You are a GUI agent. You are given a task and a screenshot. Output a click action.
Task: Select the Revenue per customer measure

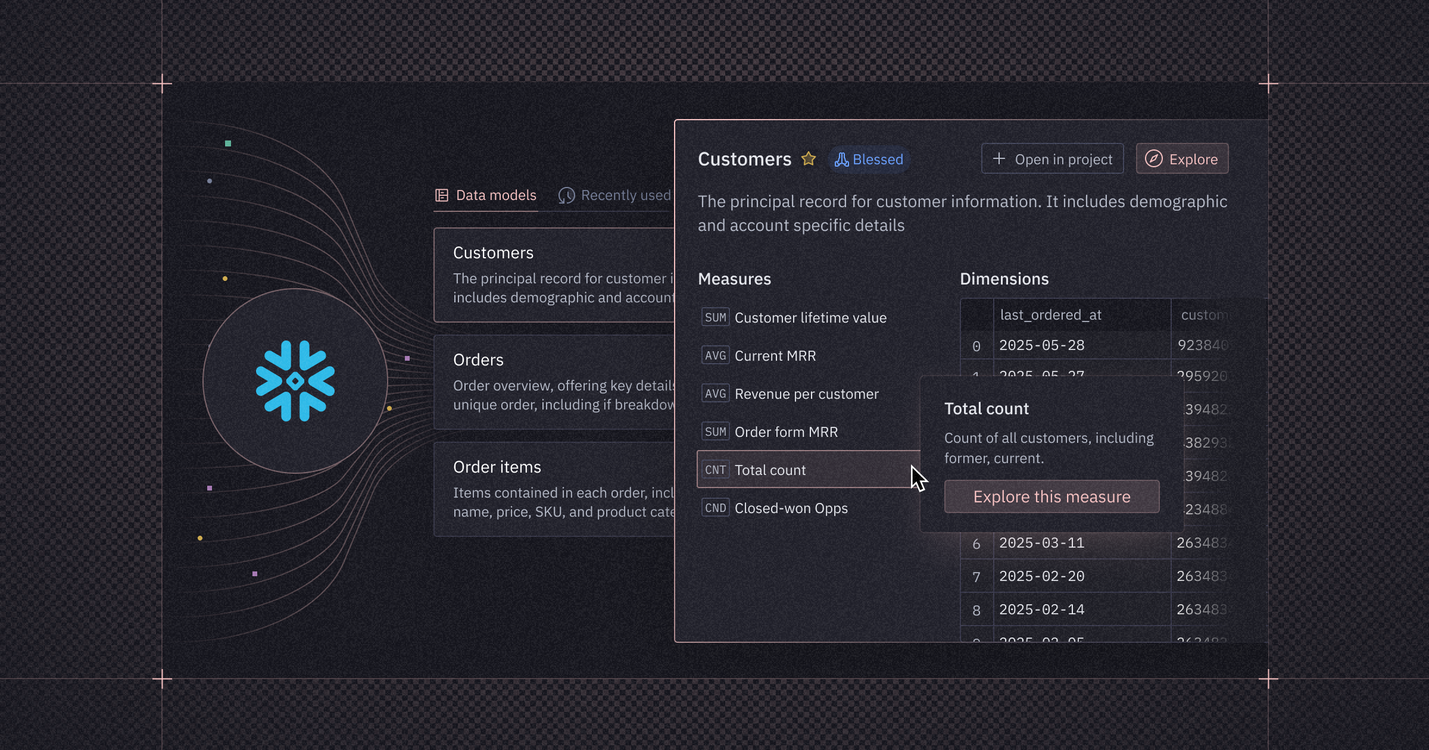coord(806,393)
